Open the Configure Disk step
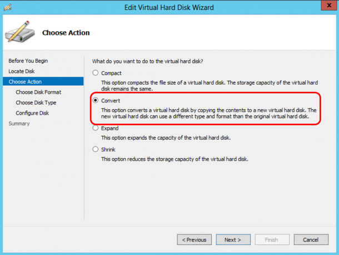The width and height of the screenshot is (339, 255). click(32, 113)
